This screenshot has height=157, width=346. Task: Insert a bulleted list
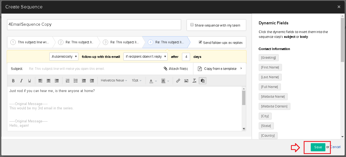pos(76,81)
